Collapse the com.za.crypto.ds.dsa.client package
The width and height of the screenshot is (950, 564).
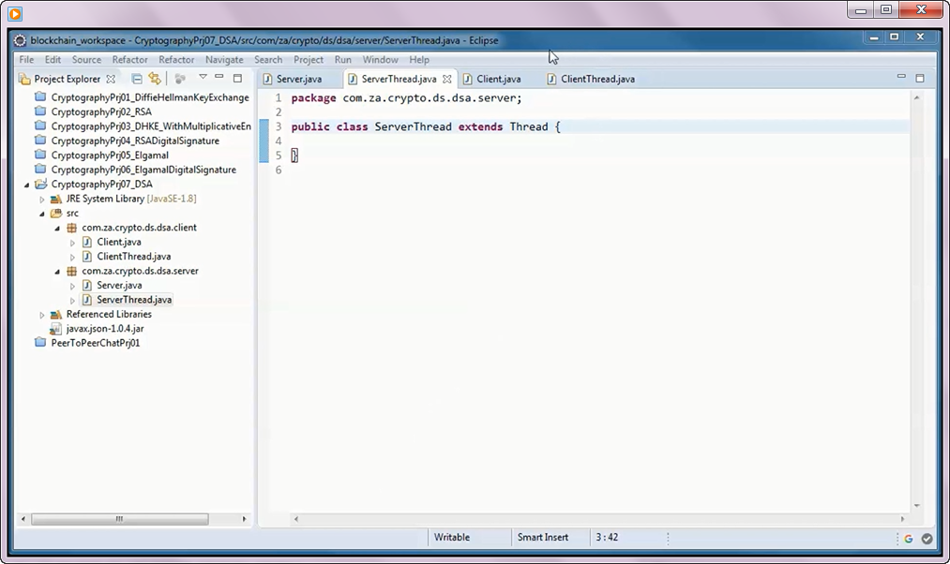(x=57, y=229)
